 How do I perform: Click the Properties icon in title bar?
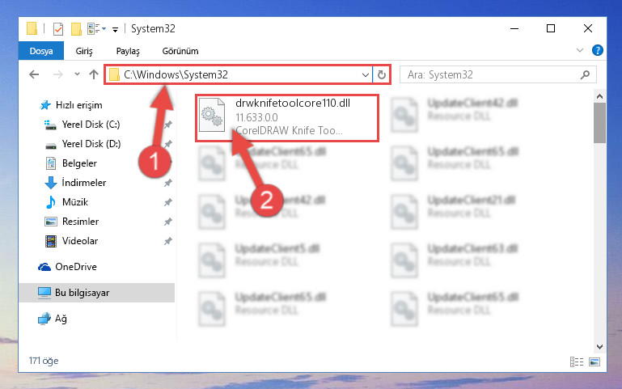pos(58,29)
